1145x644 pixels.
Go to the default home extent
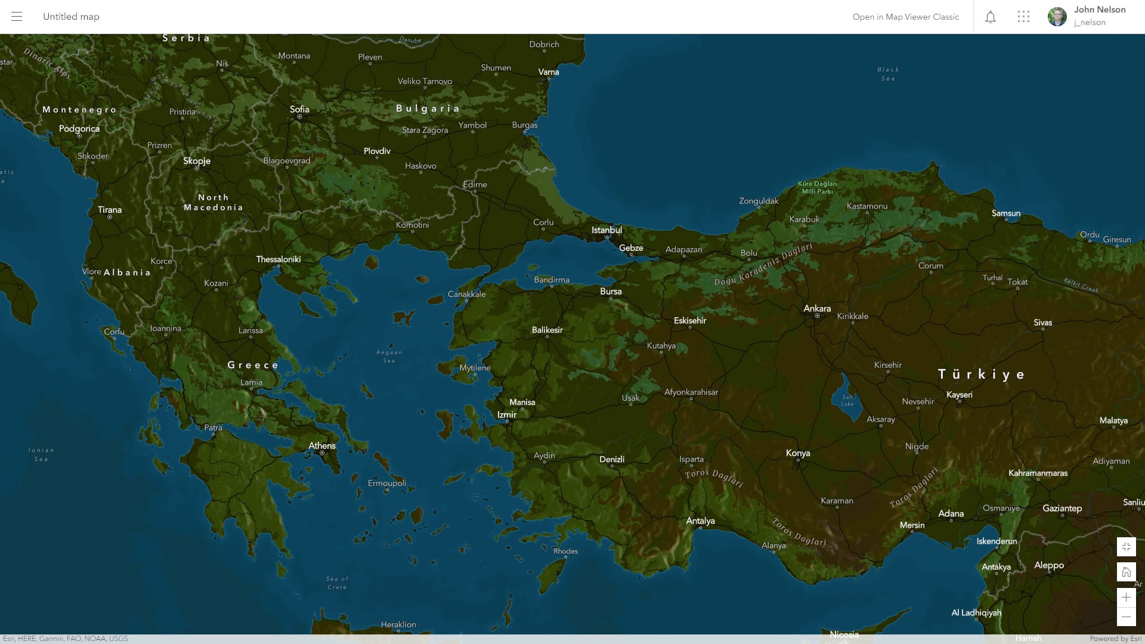(1126, 572)
